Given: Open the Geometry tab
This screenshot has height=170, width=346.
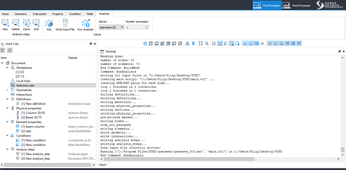Looking at the screenshot, I should [21, 14].
